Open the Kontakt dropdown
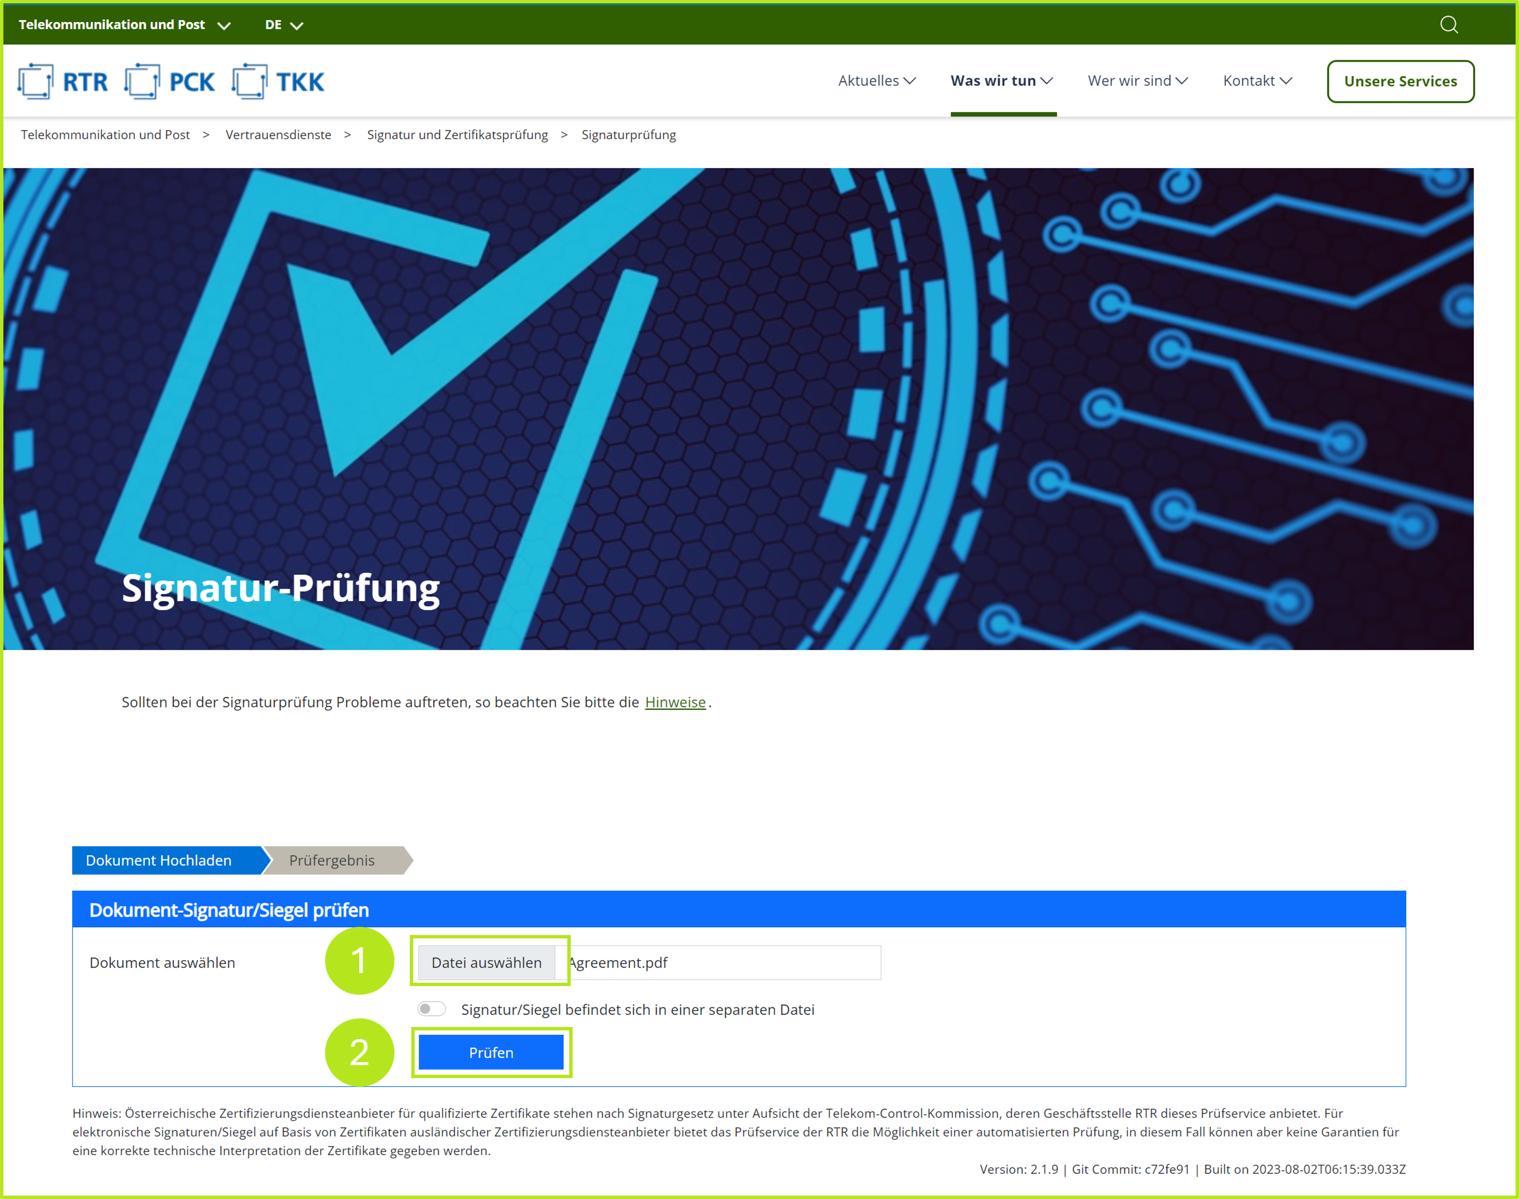 pos(1257,81)
